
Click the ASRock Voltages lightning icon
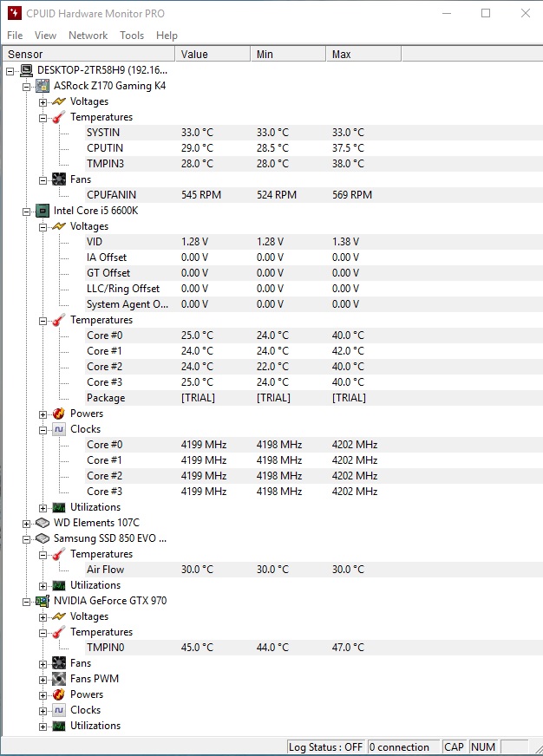[x=59, y=101]
